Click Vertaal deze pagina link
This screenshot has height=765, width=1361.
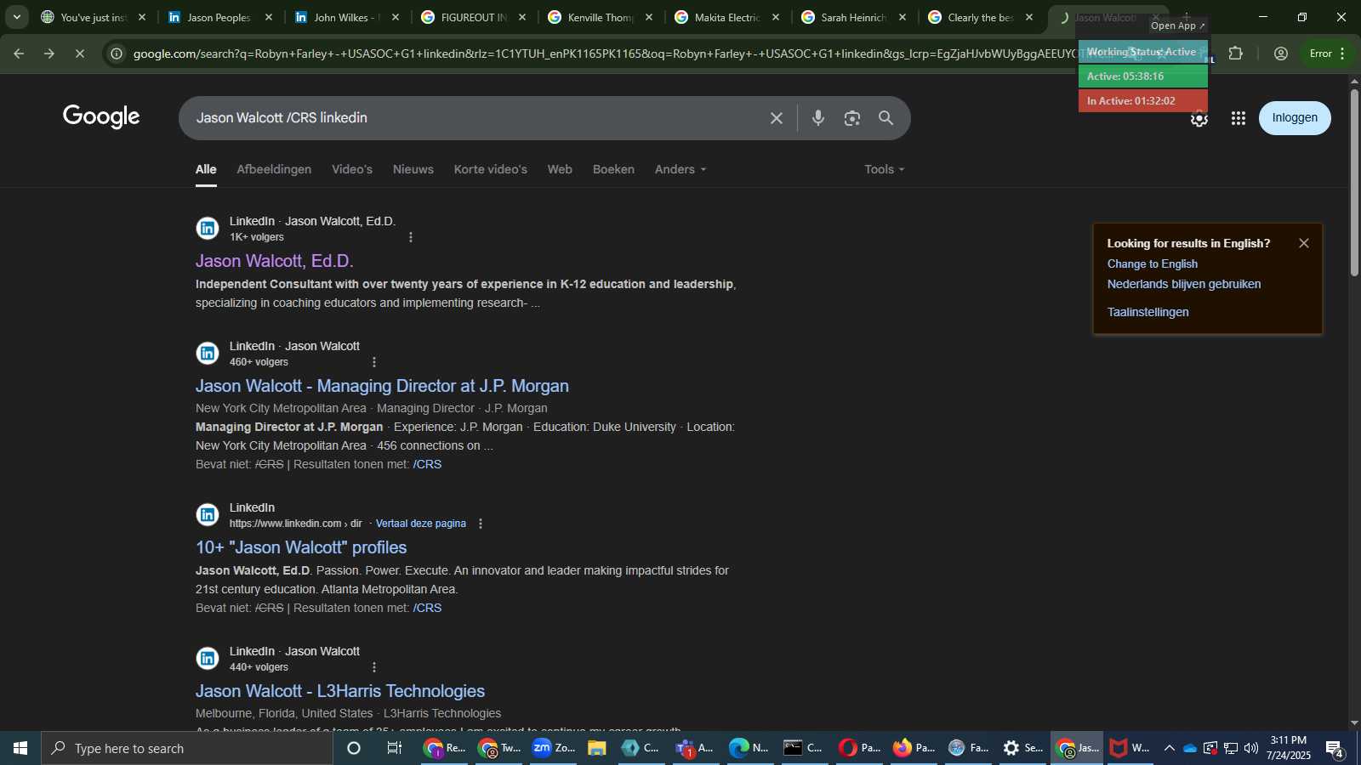[420, 524]
